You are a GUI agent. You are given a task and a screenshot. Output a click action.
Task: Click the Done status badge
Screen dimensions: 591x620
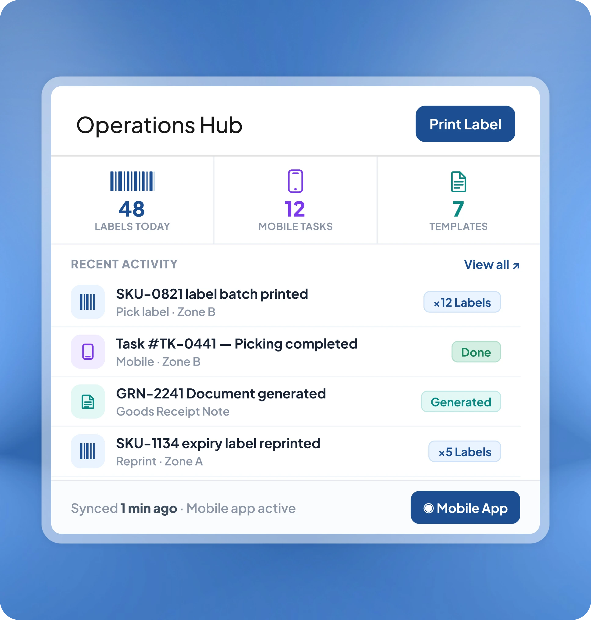click(x=476, y=352)
